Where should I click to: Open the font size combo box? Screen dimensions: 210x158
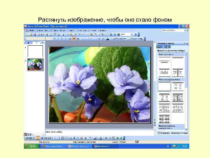49,39
